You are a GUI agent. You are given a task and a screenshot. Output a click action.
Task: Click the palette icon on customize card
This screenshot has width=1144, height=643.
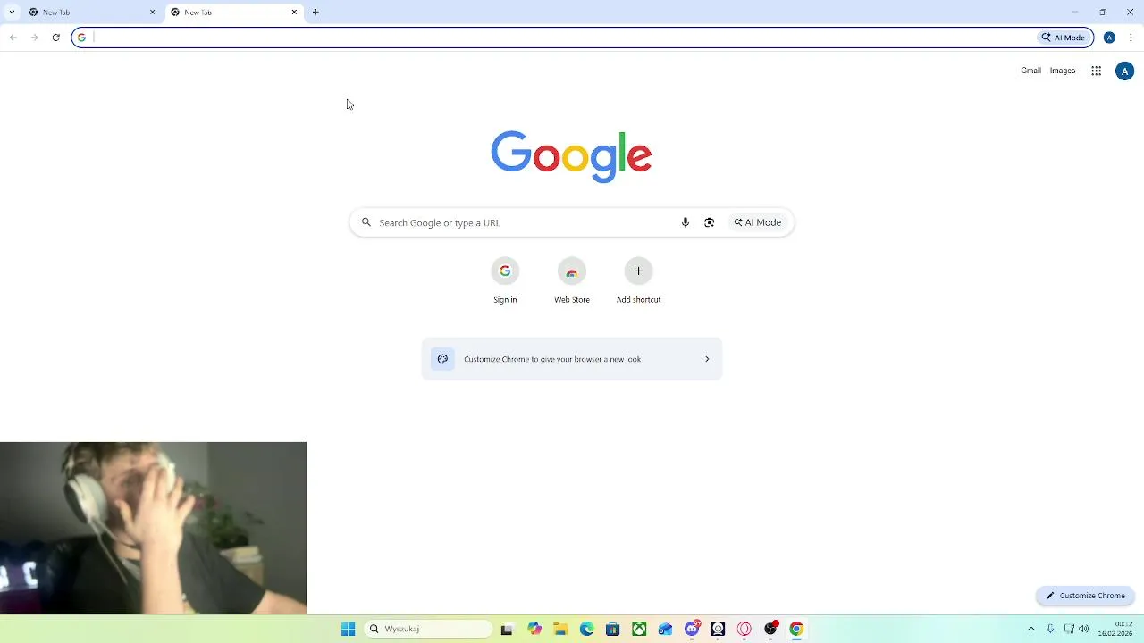tap(442, 359)
